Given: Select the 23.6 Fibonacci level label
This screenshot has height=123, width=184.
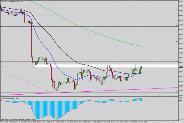Looking at the screenshot, I should coord(177,61).
